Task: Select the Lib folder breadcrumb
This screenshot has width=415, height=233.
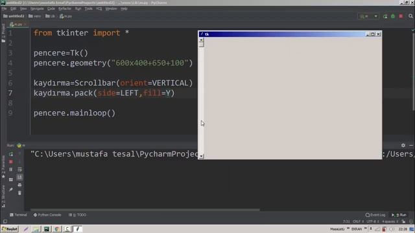Action: click(x=50, y=16)
